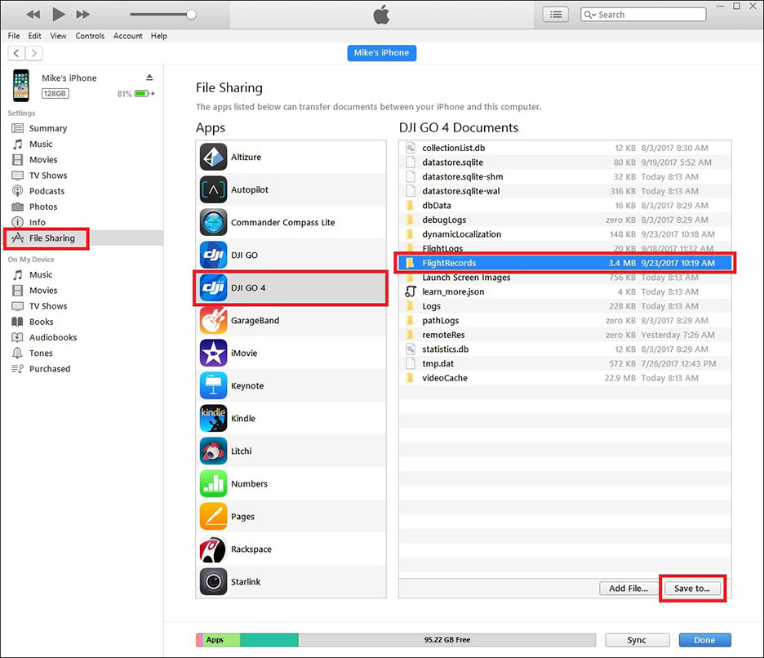
Task: Click the iPhone device thumbnail in sidebar
Action: pos(21,85)
